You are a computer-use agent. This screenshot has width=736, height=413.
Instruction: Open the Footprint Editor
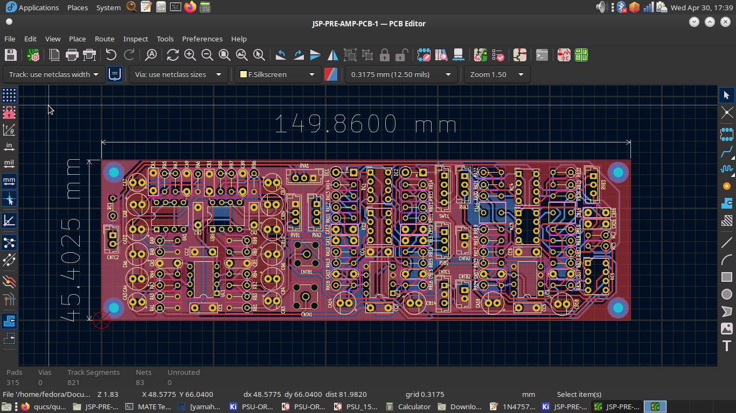coord(424,55)
